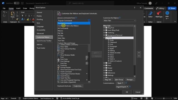The width and height of the screenshot is (178, 100).
Task: Uncheck the Background Removal checkbox
Action: point(106,35)
